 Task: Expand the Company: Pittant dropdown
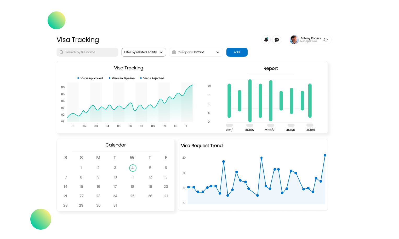(196, 52)
